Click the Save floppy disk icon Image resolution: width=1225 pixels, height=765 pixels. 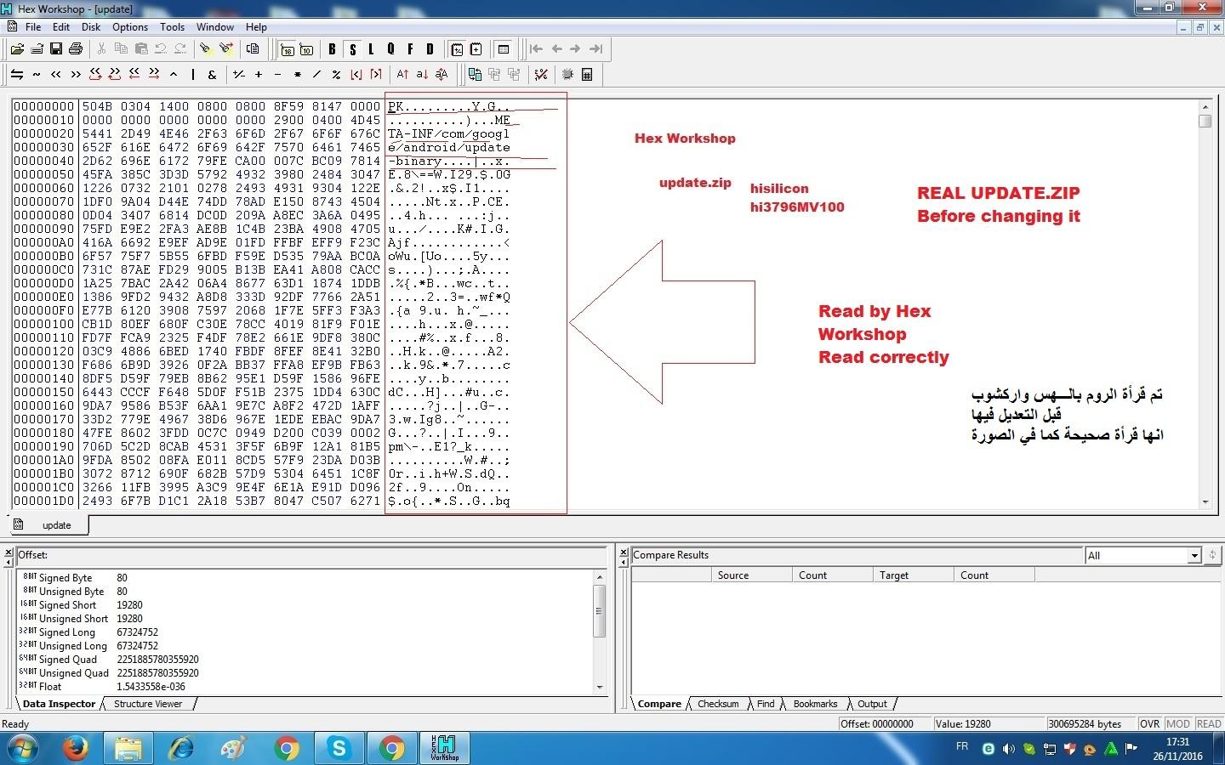(x=56, y=49)
